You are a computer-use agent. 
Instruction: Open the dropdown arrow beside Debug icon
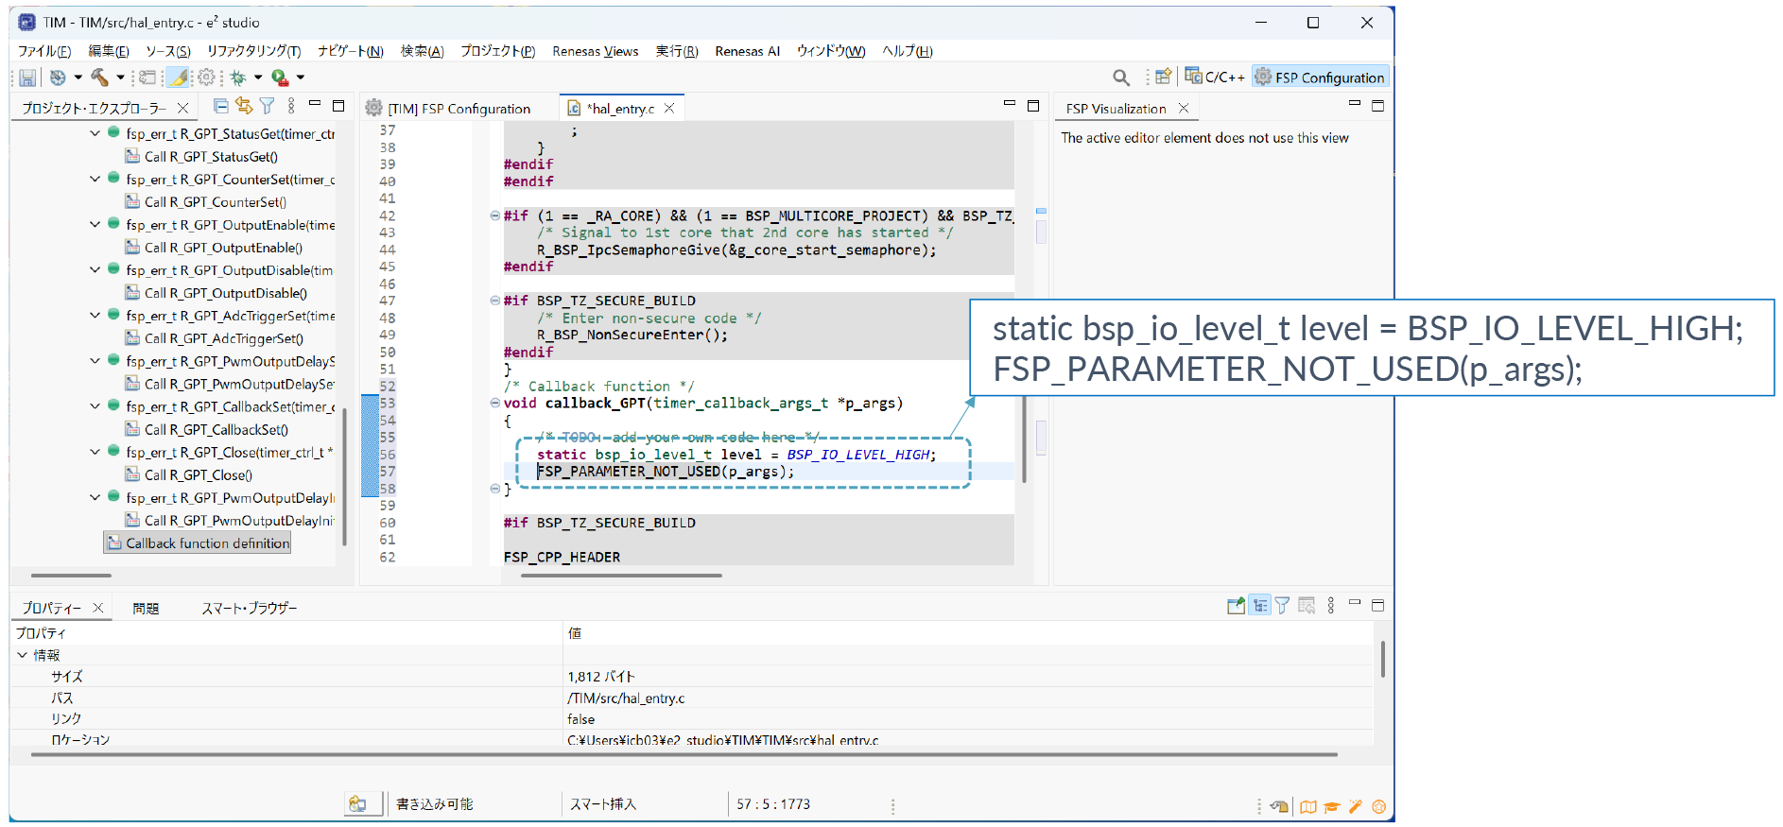click(258, 78)
